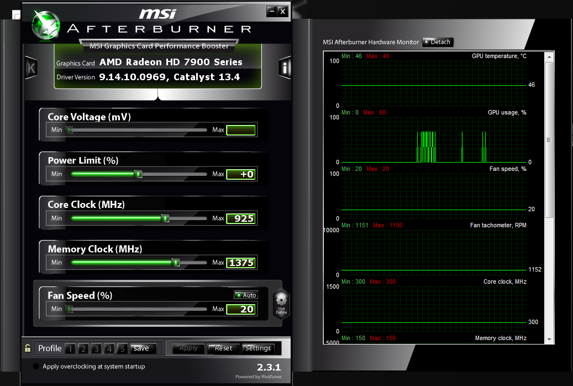This screenshot has height=386, width=573.
Task: Toggle the Auto fan speed button
Action: [246, 295]
